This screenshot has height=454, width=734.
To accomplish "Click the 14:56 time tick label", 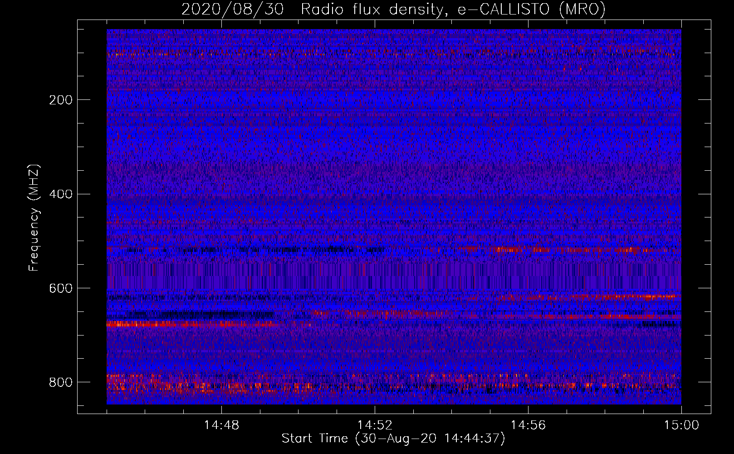I will (x=528, y=425).
